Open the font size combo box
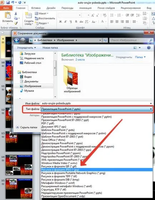The height and width of the screenshot is (200, 155). pos(85,15)
